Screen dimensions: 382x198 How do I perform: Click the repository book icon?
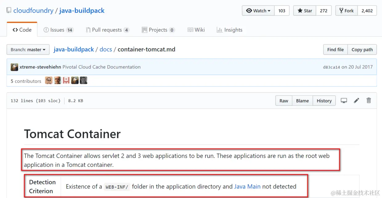[9, 11]
